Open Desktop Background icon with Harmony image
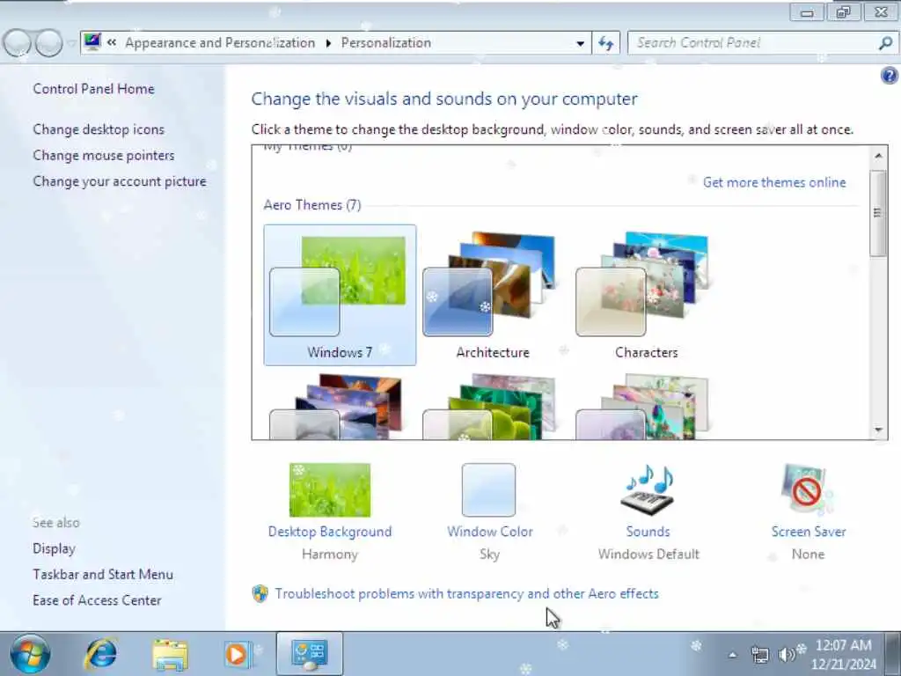Image resolution: width=901 pixels, height=676 pixels. coord(330,490)
